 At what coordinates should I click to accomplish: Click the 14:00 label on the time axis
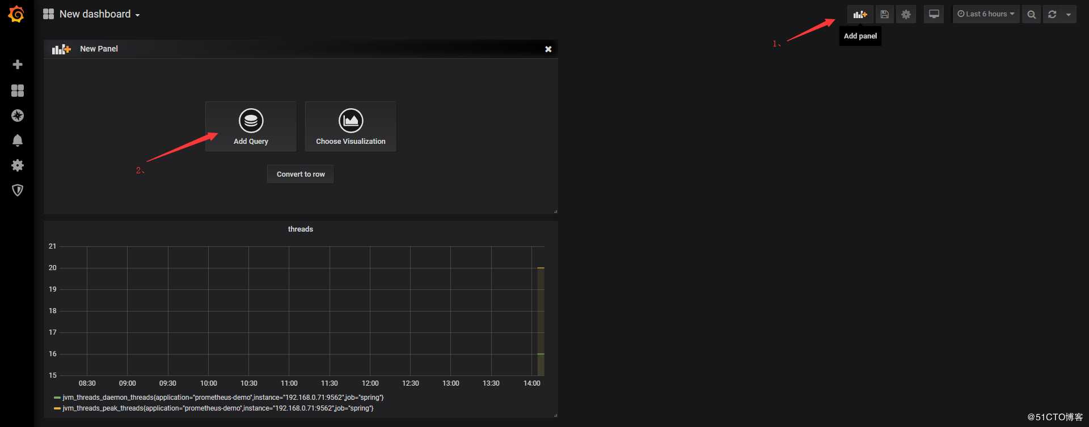click(531, 383)
